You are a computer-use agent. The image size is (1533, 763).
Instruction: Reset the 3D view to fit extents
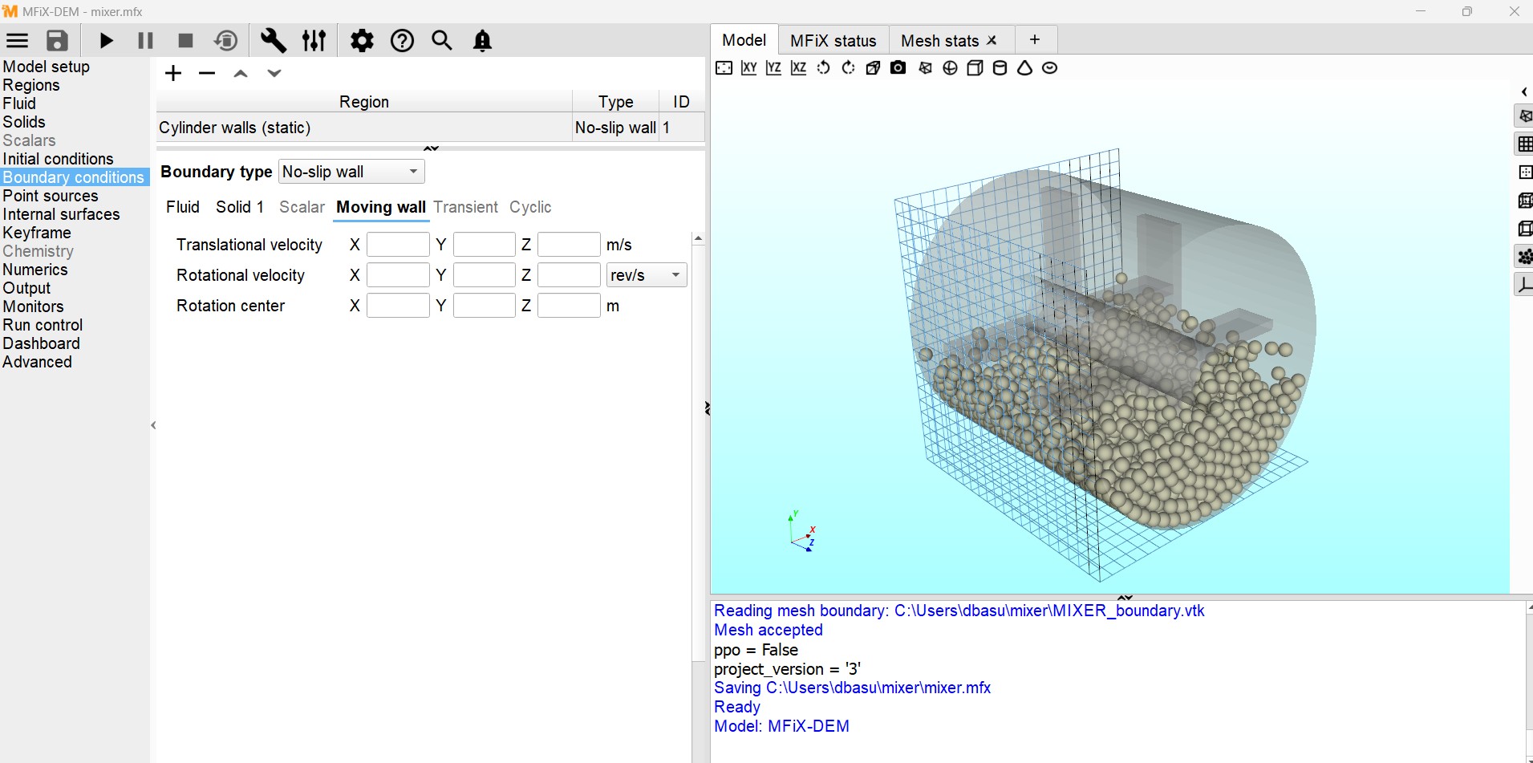(x=724, y=68)
